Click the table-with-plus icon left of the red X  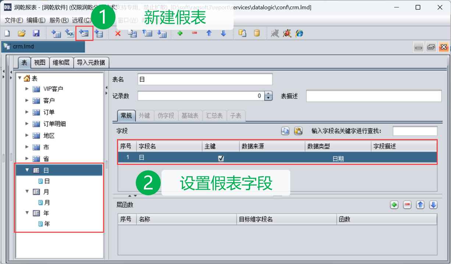click(x=99, y=33)
